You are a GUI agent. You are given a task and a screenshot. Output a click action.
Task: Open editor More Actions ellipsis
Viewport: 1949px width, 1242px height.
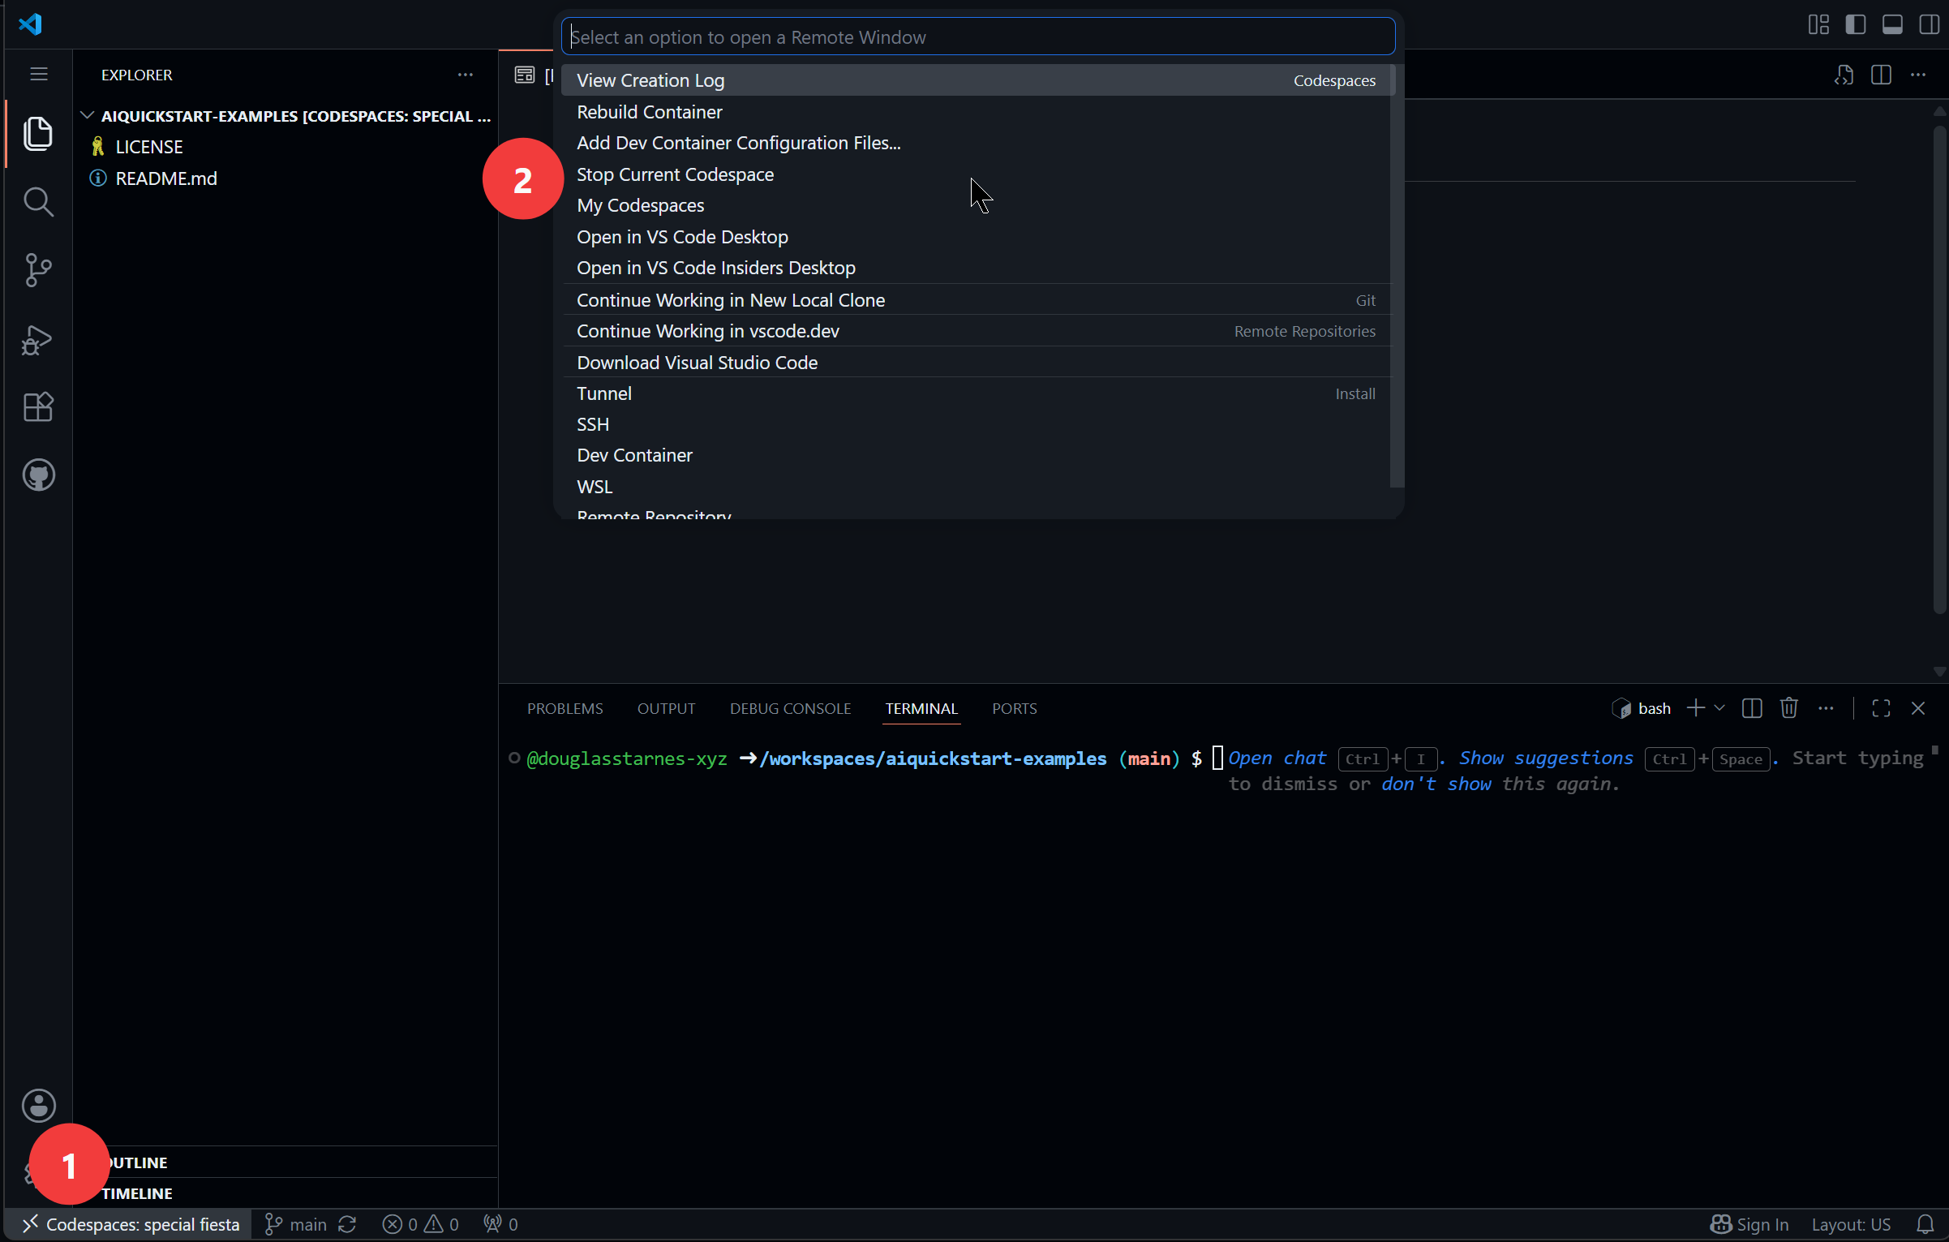(x=1918, y=75)
